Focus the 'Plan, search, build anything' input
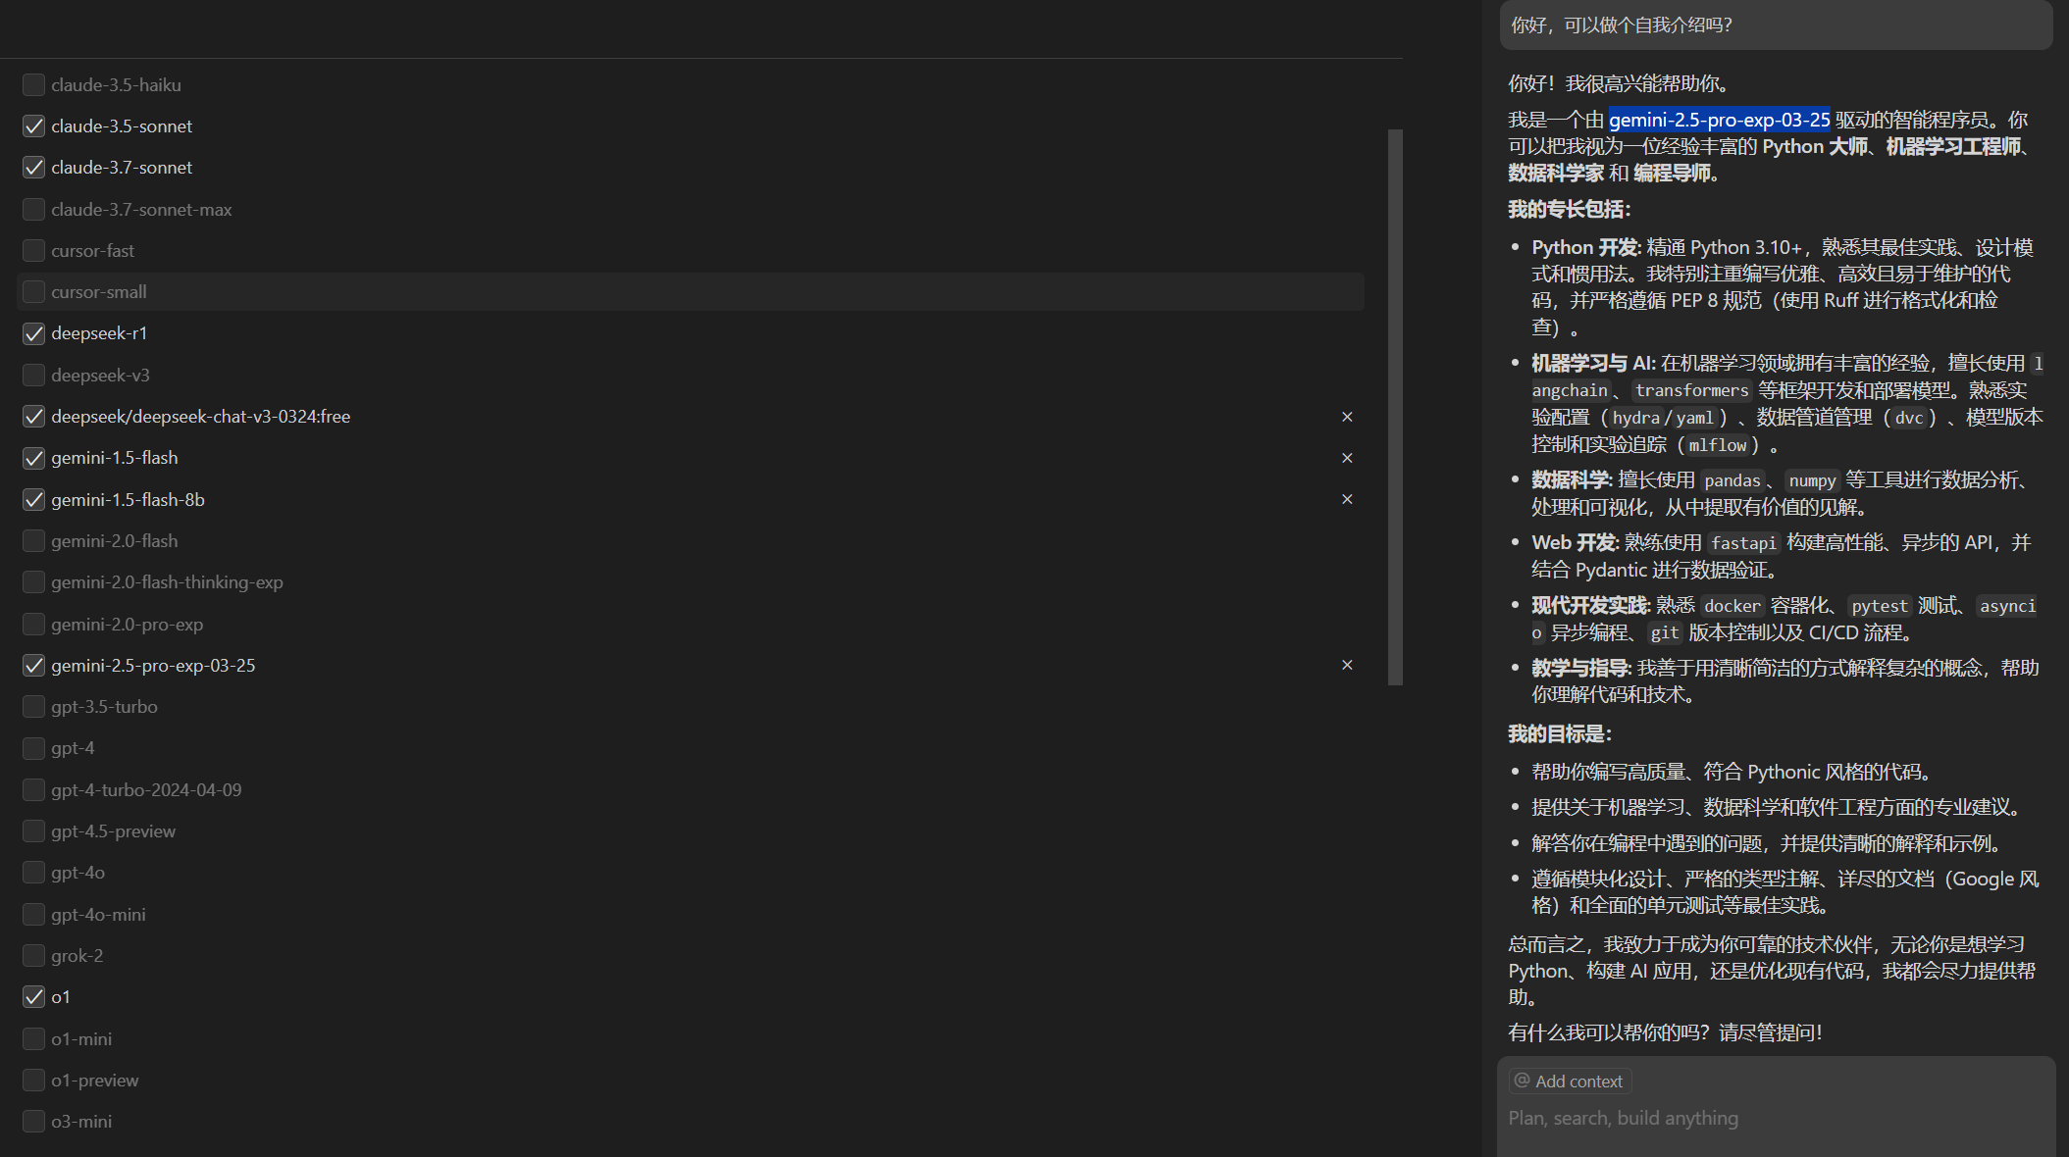2069x1157 pixels. click(x=1776, y=1118)
